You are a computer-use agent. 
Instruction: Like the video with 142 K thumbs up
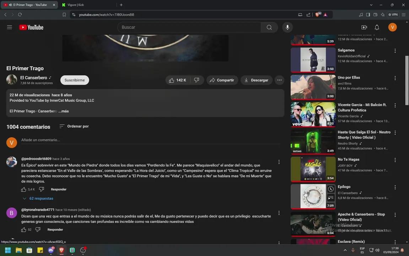(x=178, y=80)
